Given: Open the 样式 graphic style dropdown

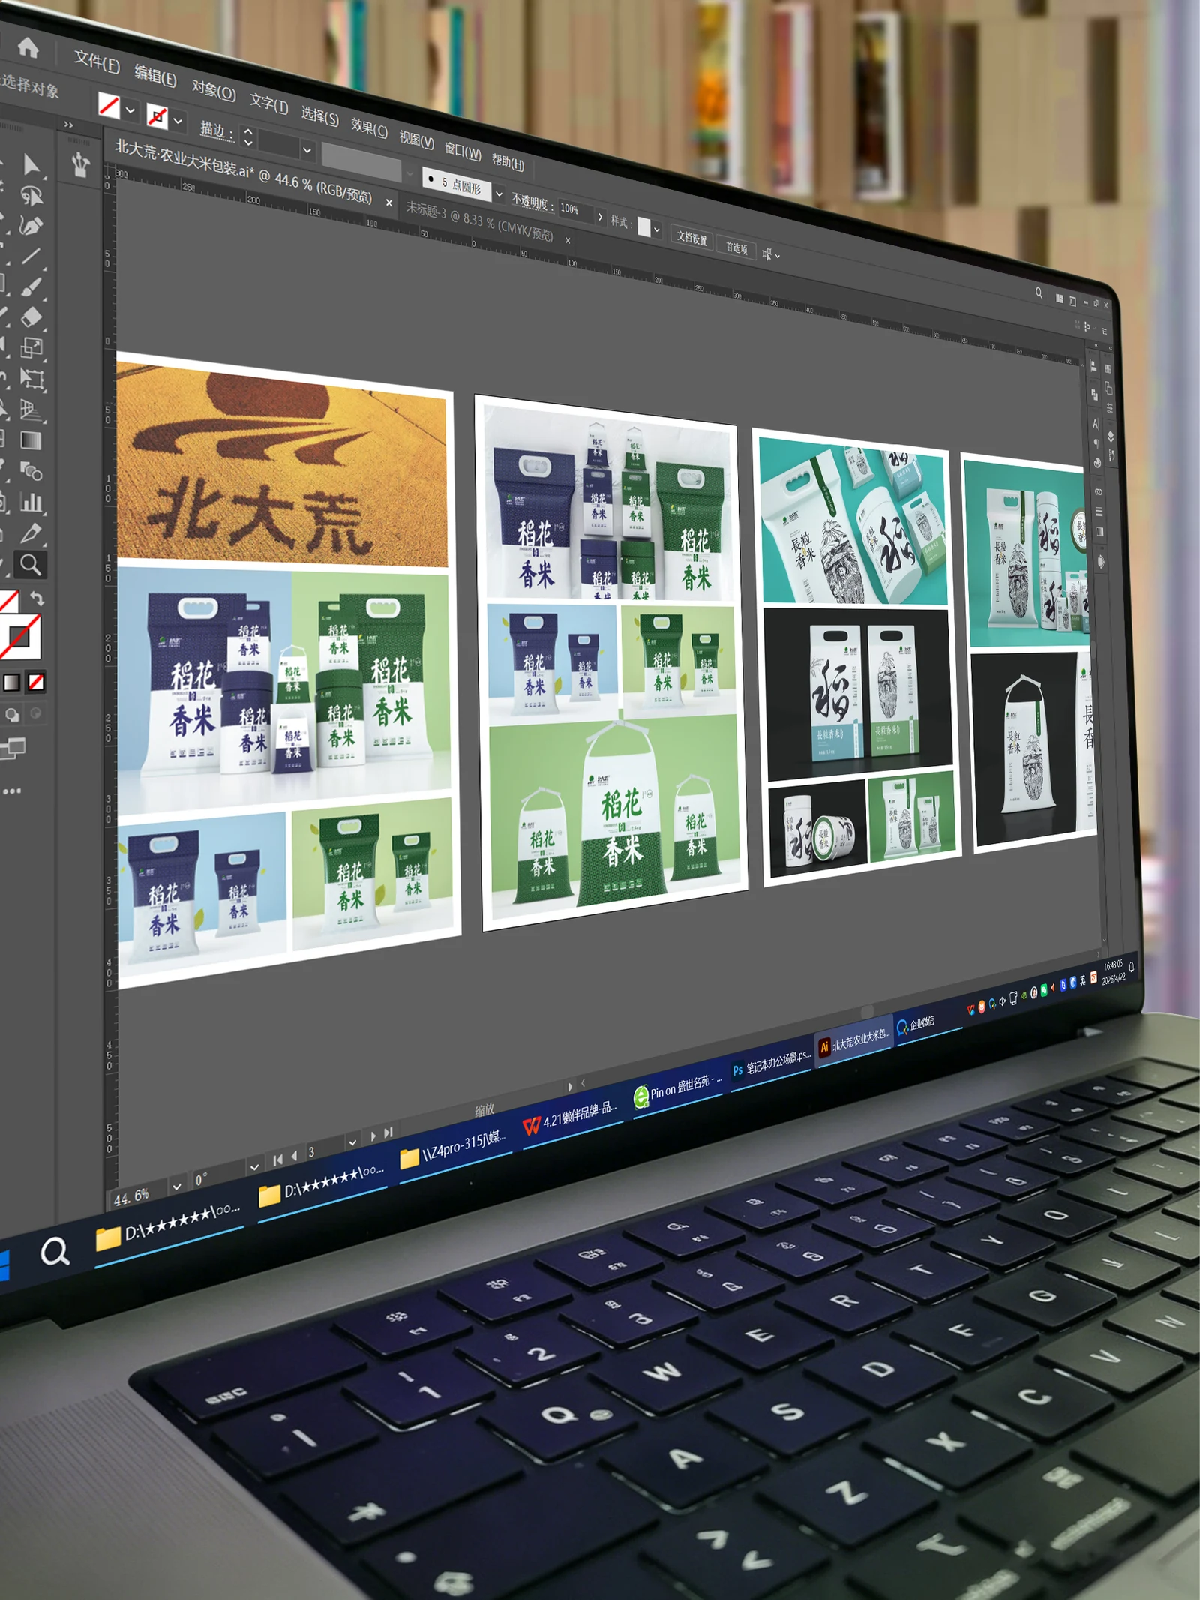Looking at the screenshot, I should tap(657, 230).
